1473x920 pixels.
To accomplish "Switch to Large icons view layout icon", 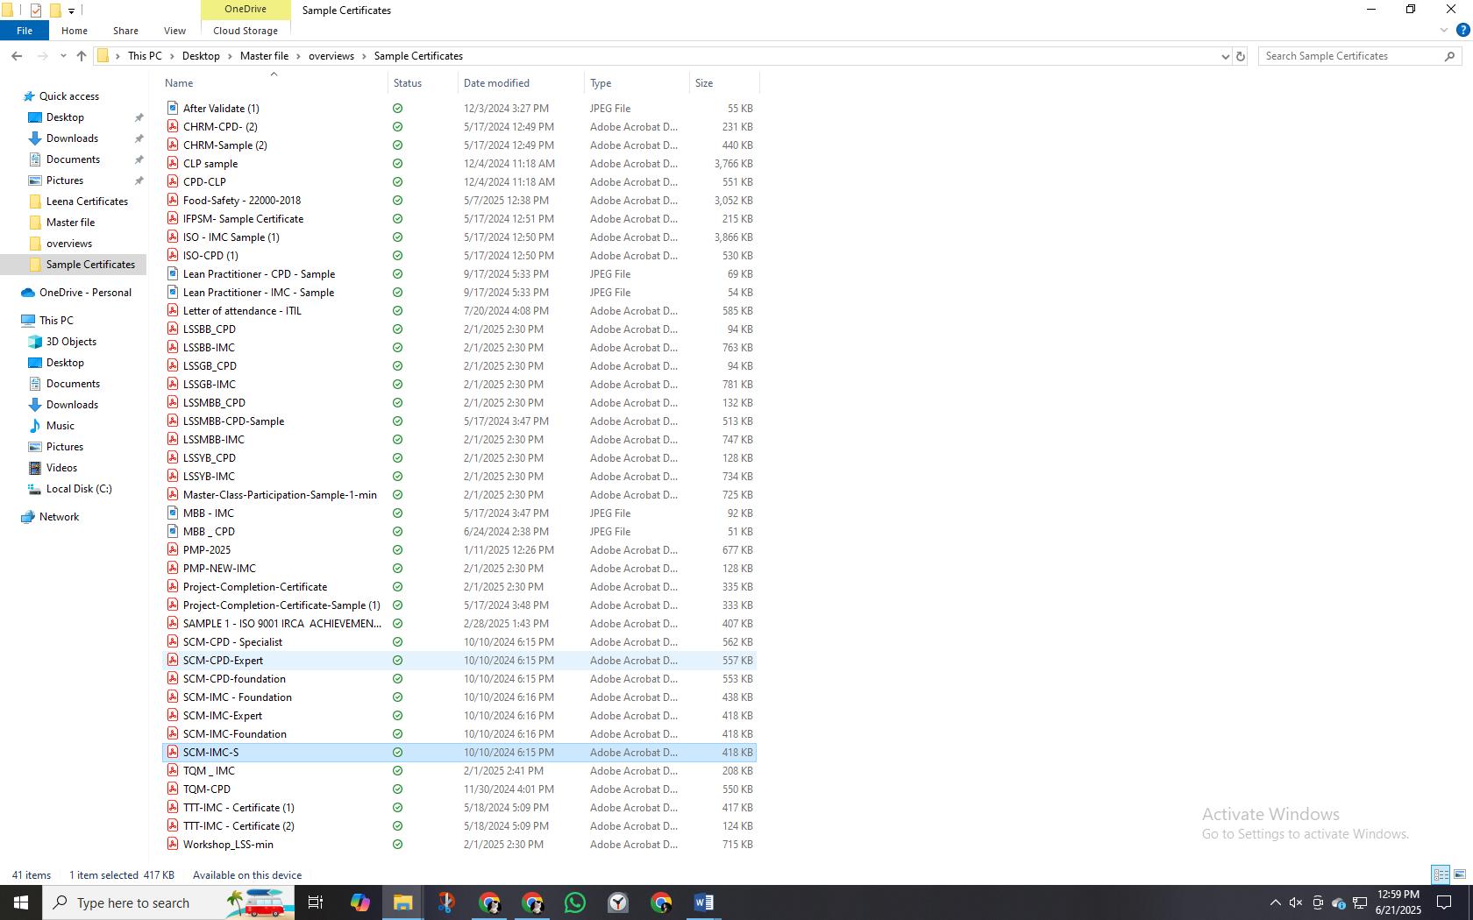I will point(1460,874).
